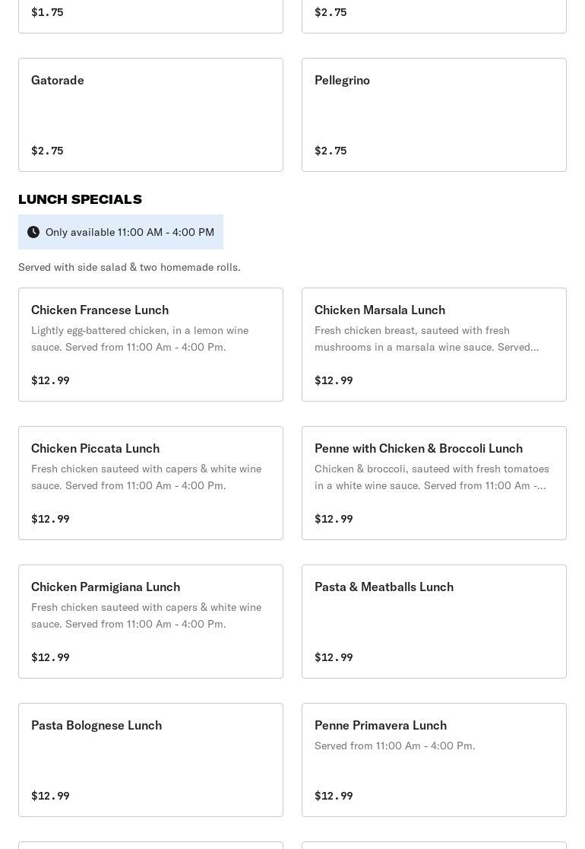585x849 pixels.
Task: Open the Gatorade item title
Action: coord(58,80)
